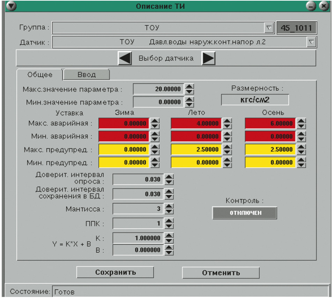
Task: Increase Осень Макс. аварийная value
Action: pos(301,121)
